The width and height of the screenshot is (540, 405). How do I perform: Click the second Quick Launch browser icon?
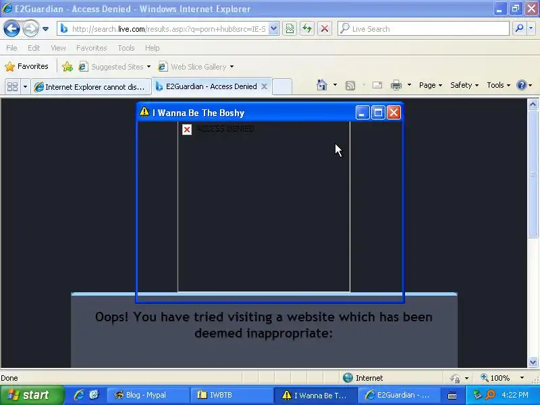94,395
